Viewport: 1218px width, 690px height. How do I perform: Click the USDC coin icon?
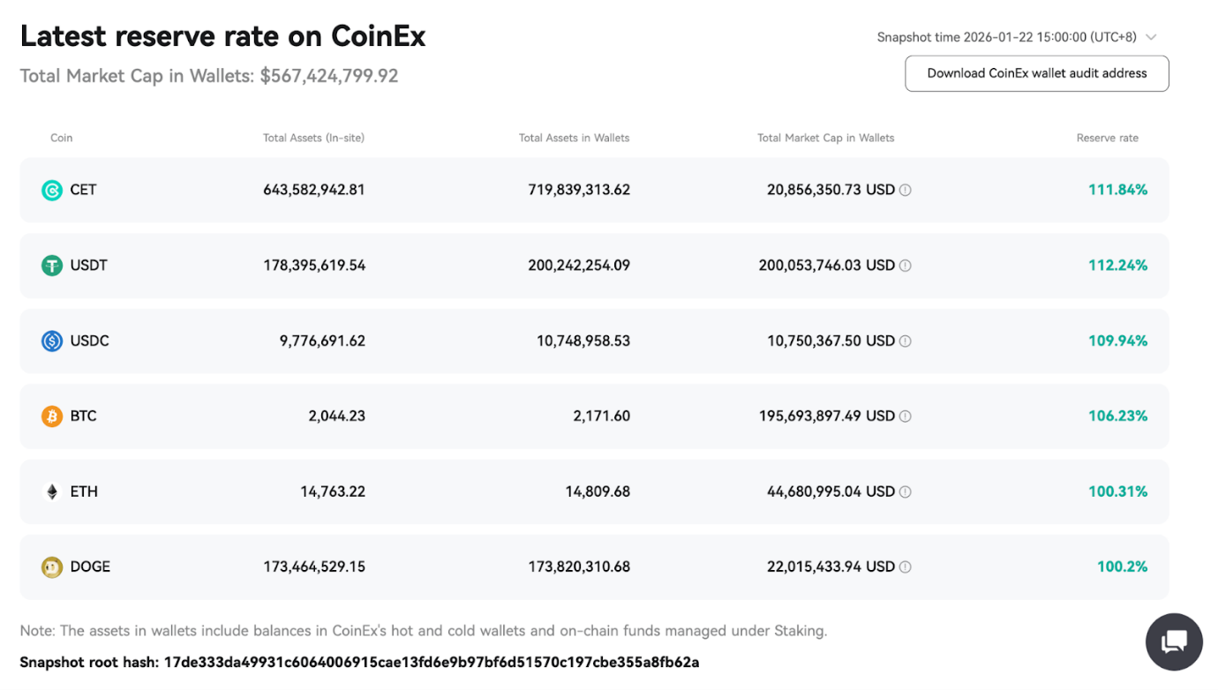pos(51,341)
